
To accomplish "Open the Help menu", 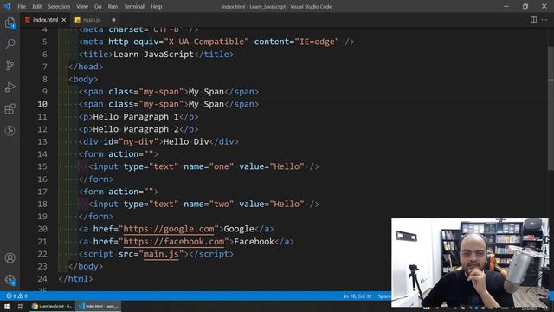I will 156,6.
